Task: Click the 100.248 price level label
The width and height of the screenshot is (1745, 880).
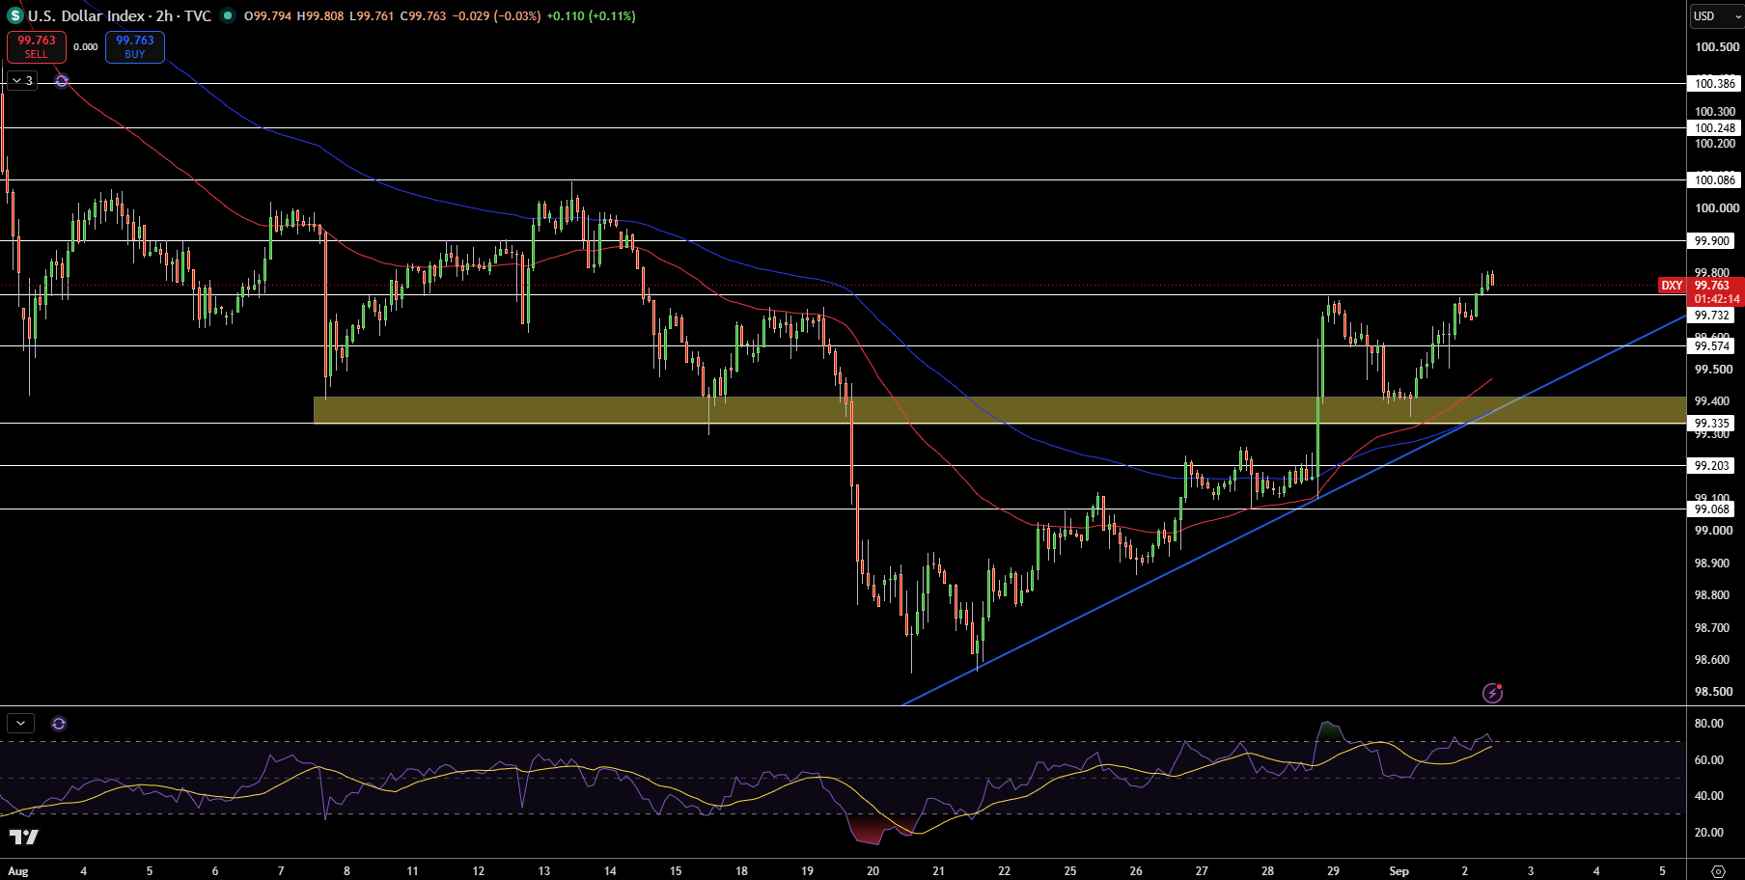Action: 1715,128
